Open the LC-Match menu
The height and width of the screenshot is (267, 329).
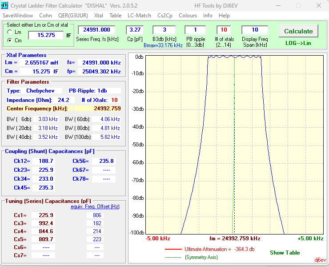pos(139,15)
